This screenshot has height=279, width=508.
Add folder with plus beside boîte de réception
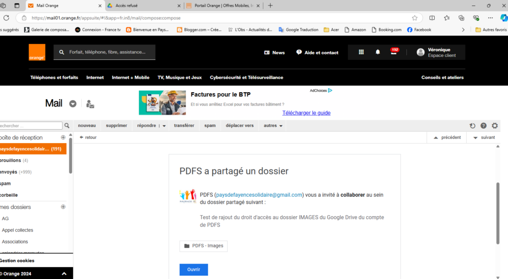click(x=63, y=137)
